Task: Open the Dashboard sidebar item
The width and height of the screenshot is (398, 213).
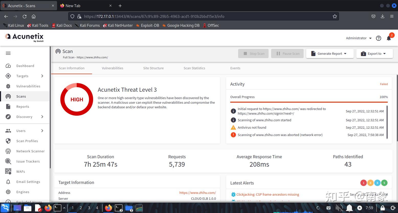Action: 25,66
